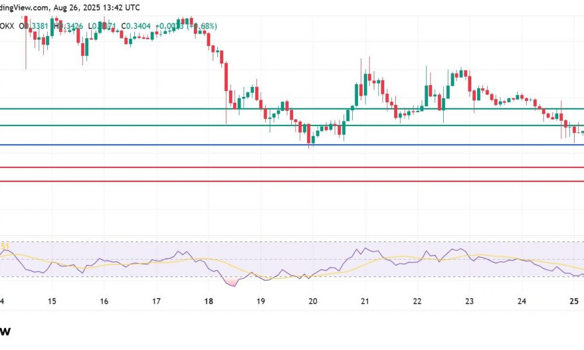Click the TradingView.com watermark text
Viewport: 584px width, 350px height.
point(23,8)
